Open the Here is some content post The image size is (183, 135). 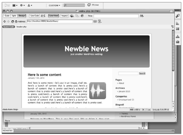[x=44, y=75]
